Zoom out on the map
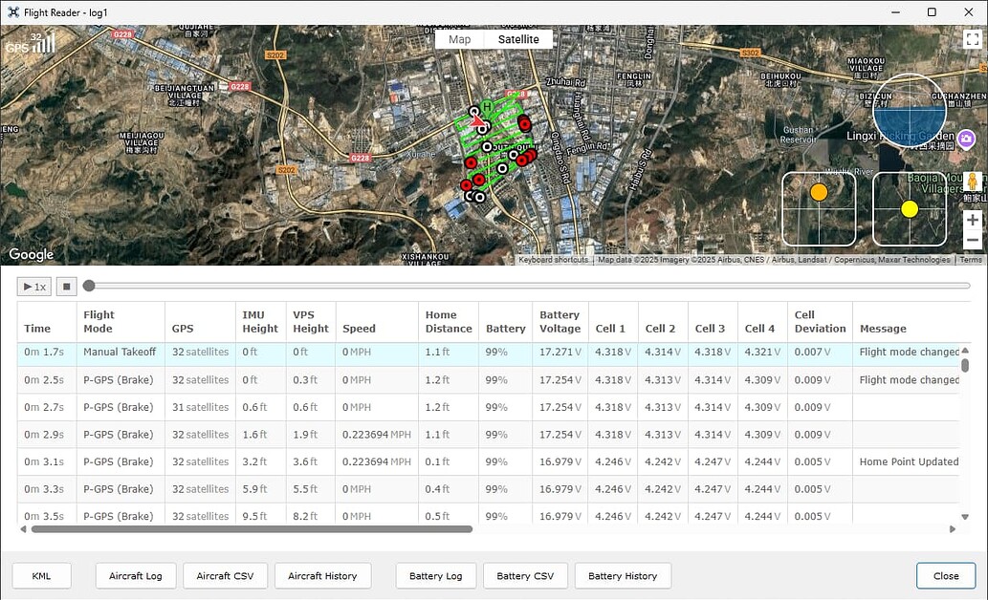This screenshot has width=988, height=600. (x=973, y=240)
